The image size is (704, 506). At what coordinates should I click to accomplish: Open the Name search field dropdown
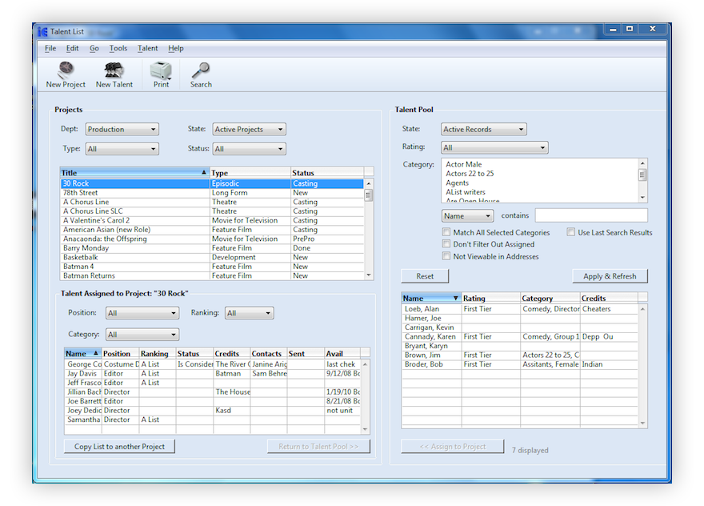click(x=467, y=215)
